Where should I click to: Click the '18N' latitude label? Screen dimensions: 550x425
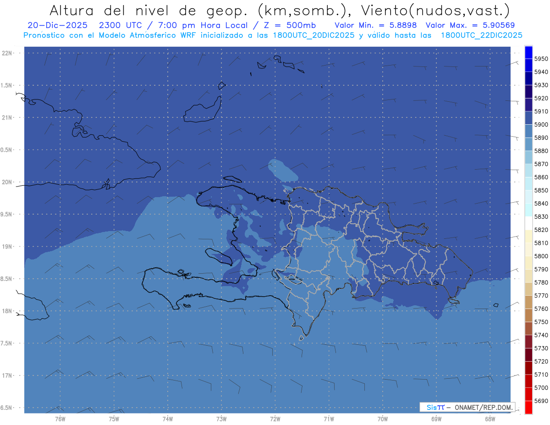(x=7, y=311)
